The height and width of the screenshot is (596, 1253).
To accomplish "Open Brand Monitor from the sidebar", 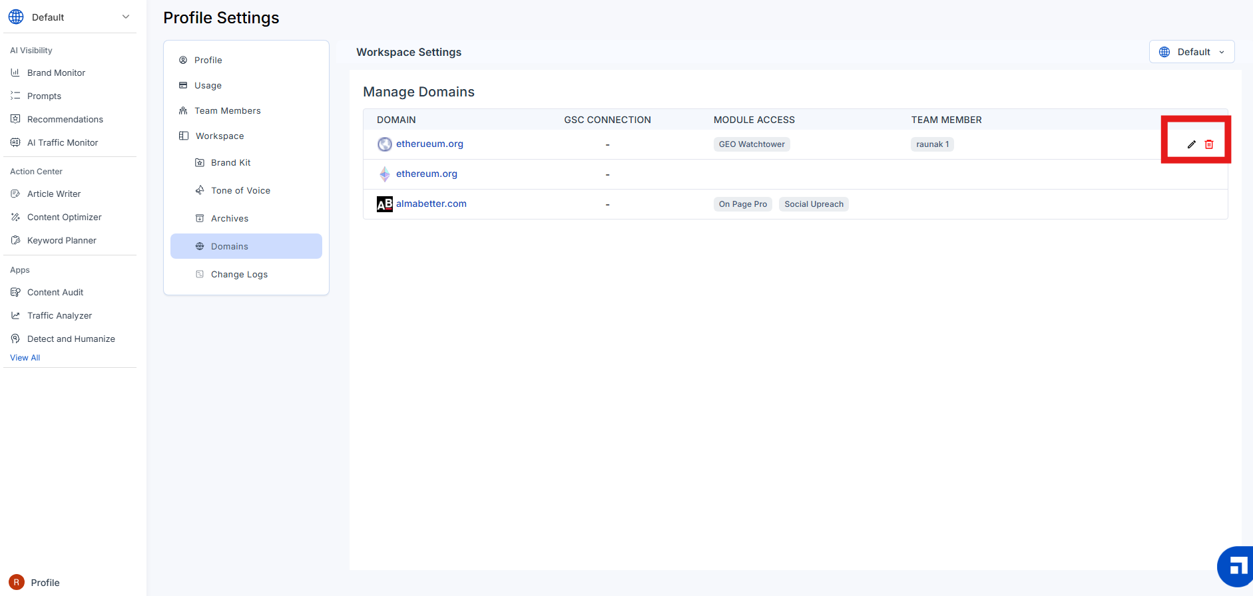I will (56, 73).
